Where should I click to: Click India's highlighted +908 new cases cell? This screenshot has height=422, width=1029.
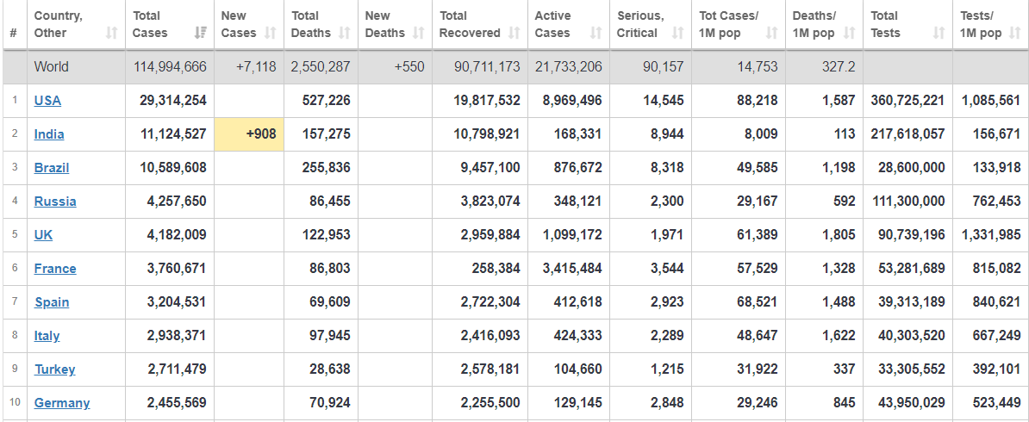[248, 134]
